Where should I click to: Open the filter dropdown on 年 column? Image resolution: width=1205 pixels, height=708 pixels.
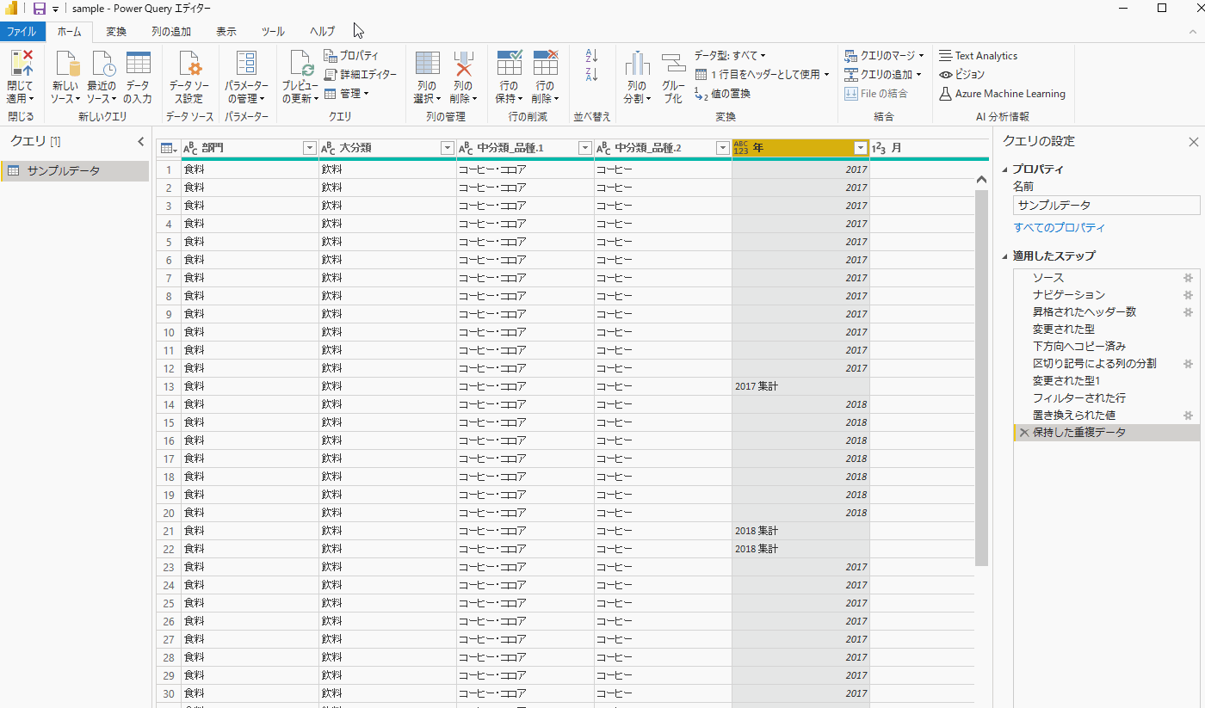click(x=860, y=148)
